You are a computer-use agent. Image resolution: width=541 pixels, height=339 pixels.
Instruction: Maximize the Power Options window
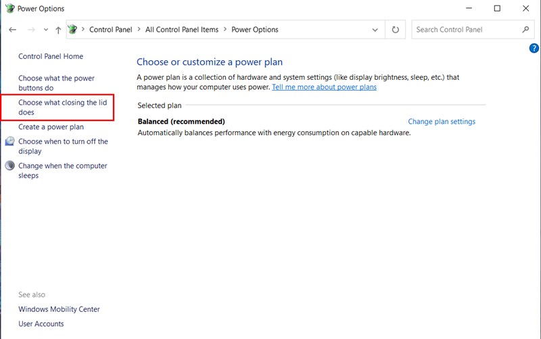[x=497, y=8]
